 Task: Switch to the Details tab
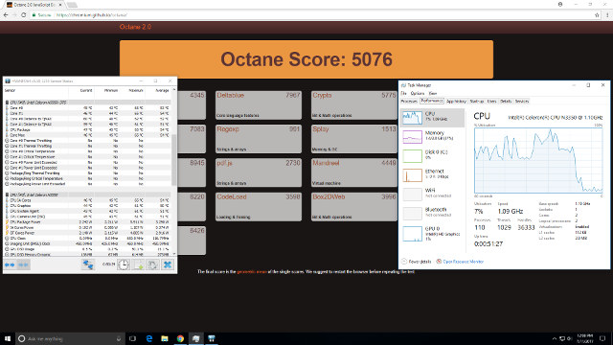pyautogui.click(x=506, y=101)
